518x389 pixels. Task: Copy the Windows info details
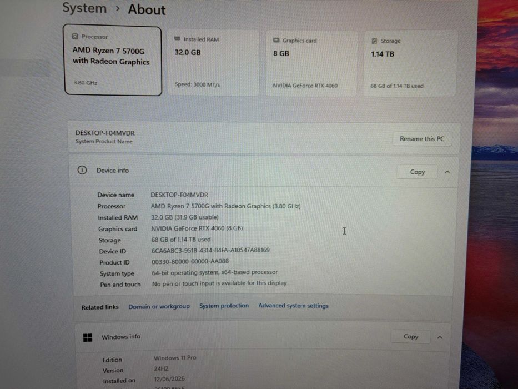point(411,336)
